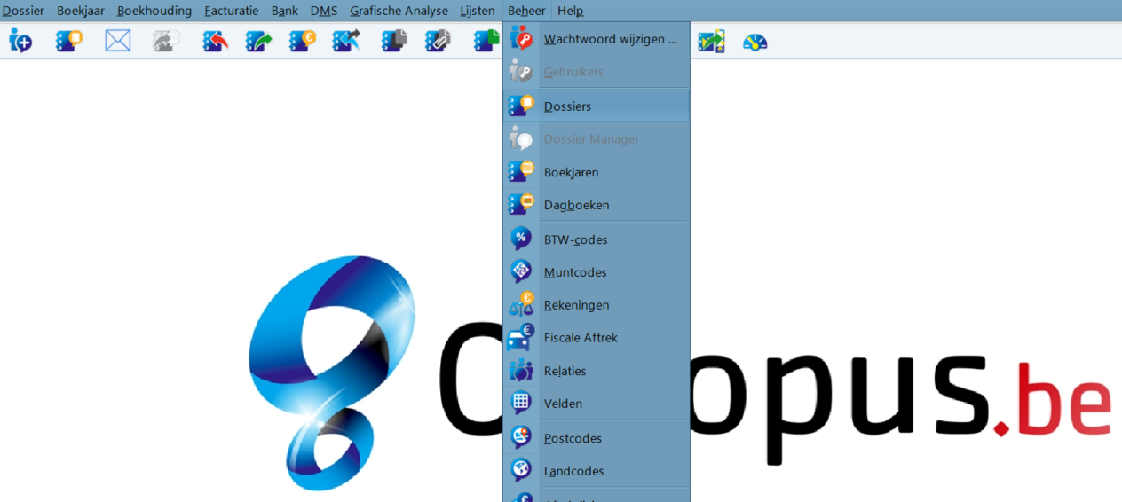Open the Boekjaar menu
1122x502 pixels.
click(81, 11)
